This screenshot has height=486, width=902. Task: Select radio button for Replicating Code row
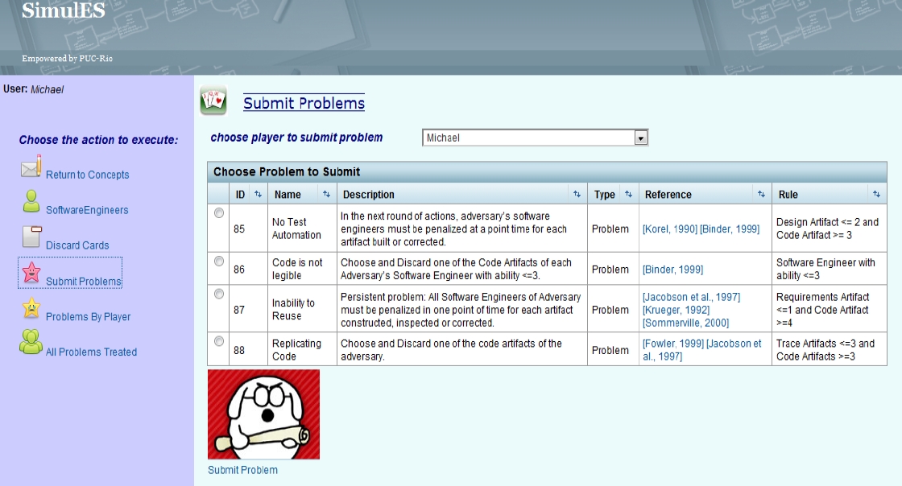(218, 341)
